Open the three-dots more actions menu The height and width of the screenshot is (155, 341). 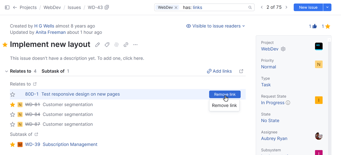coord(135,45)
